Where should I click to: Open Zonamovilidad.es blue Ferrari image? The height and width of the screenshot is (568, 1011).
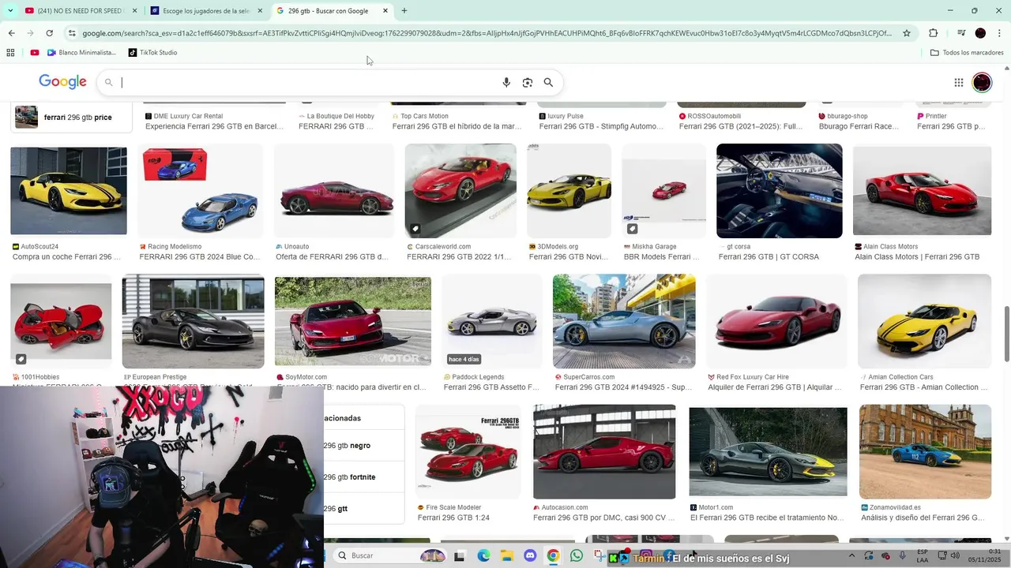(925, 452)
